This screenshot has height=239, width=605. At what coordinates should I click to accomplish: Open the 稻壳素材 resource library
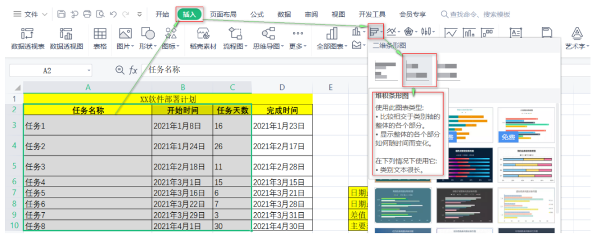[x=203, y=39]
